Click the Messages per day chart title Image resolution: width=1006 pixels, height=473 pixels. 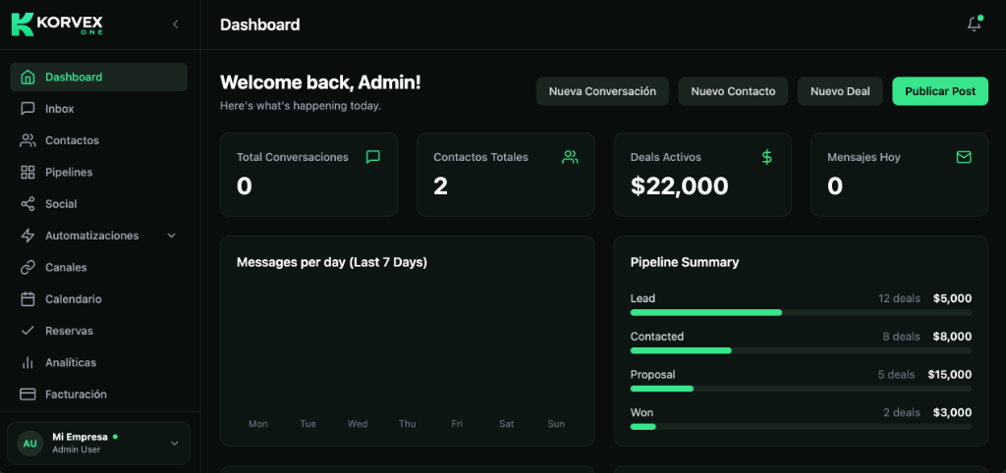(332, 262)
